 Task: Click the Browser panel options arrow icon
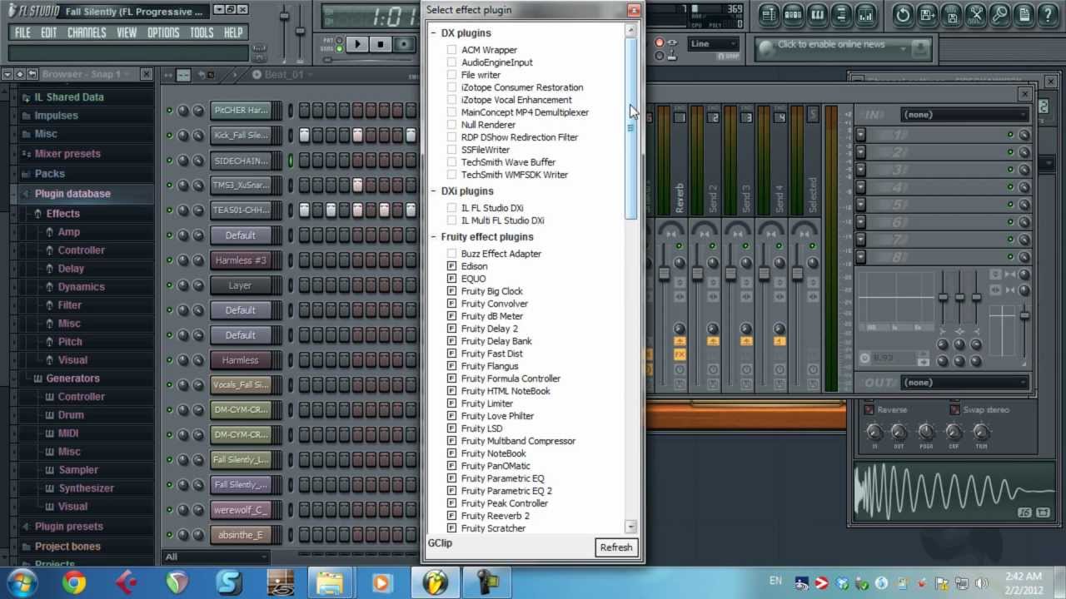click(x=7, y=74)
